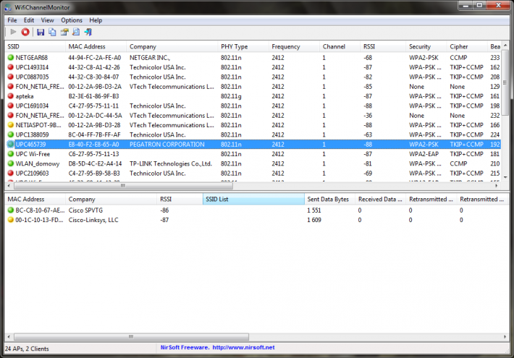514x358 pixels.
Task: Click the 802.11g PHY type cell
Action: click(x=231, y=96)
